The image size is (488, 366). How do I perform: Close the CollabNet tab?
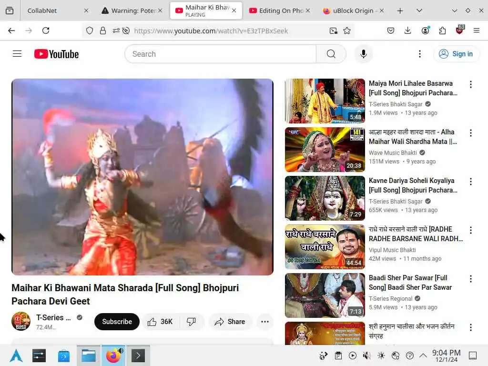click(86, 10)
